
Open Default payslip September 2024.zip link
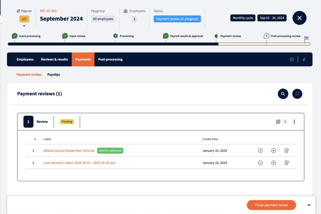[x=69, y=150]
